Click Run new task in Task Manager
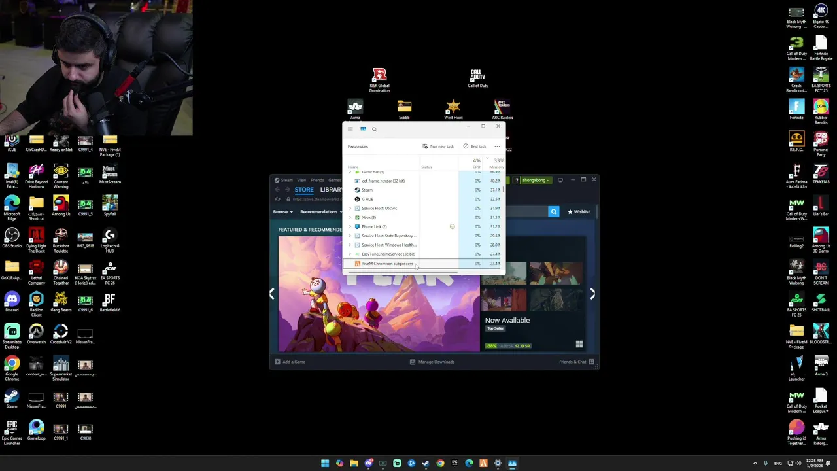Image resolution: width=837 pixels, height=471 pixels. pos(438,147)
